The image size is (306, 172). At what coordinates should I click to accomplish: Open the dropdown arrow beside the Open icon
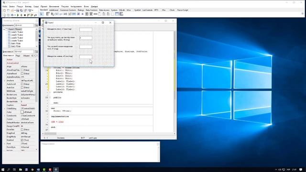15,11
